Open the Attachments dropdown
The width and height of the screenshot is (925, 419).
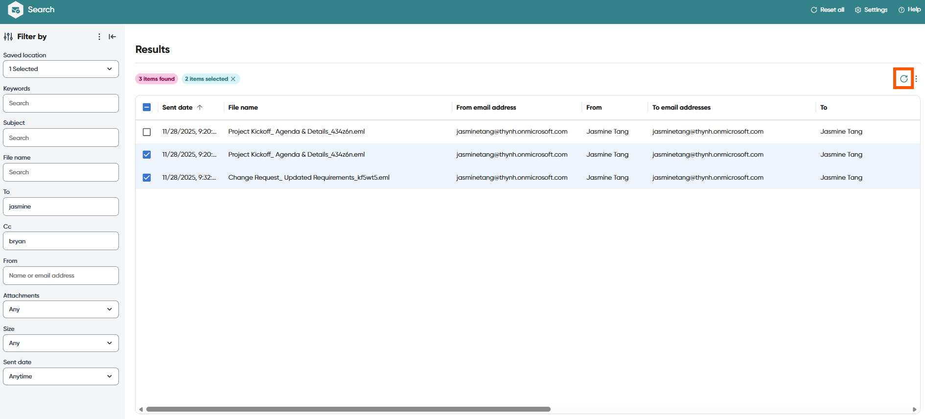[61, 309]
